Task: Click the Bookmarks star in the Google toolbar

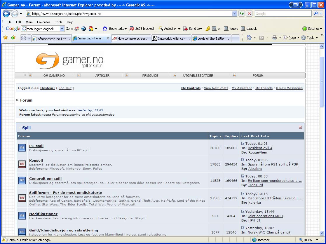Action: pos(105,29)
